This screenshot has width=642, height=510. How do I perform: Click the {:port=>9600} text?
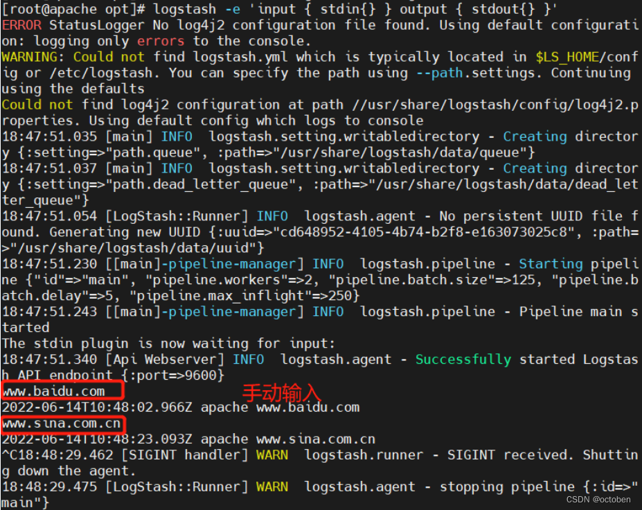[x=172, y=376]
